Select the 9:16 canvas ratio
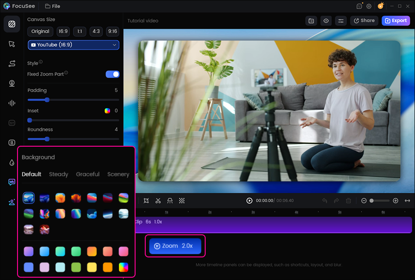Viewport: 415px width, 280px height. click(x=112, y=31)
